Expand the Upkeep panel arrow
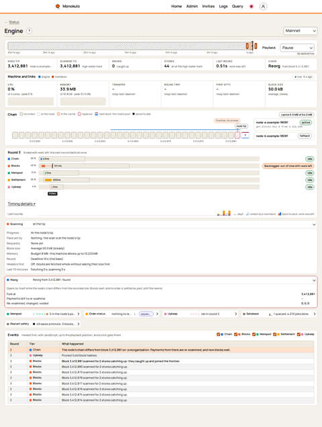The width and height of the screenshot is (322, 427). [x=235, y=314]
